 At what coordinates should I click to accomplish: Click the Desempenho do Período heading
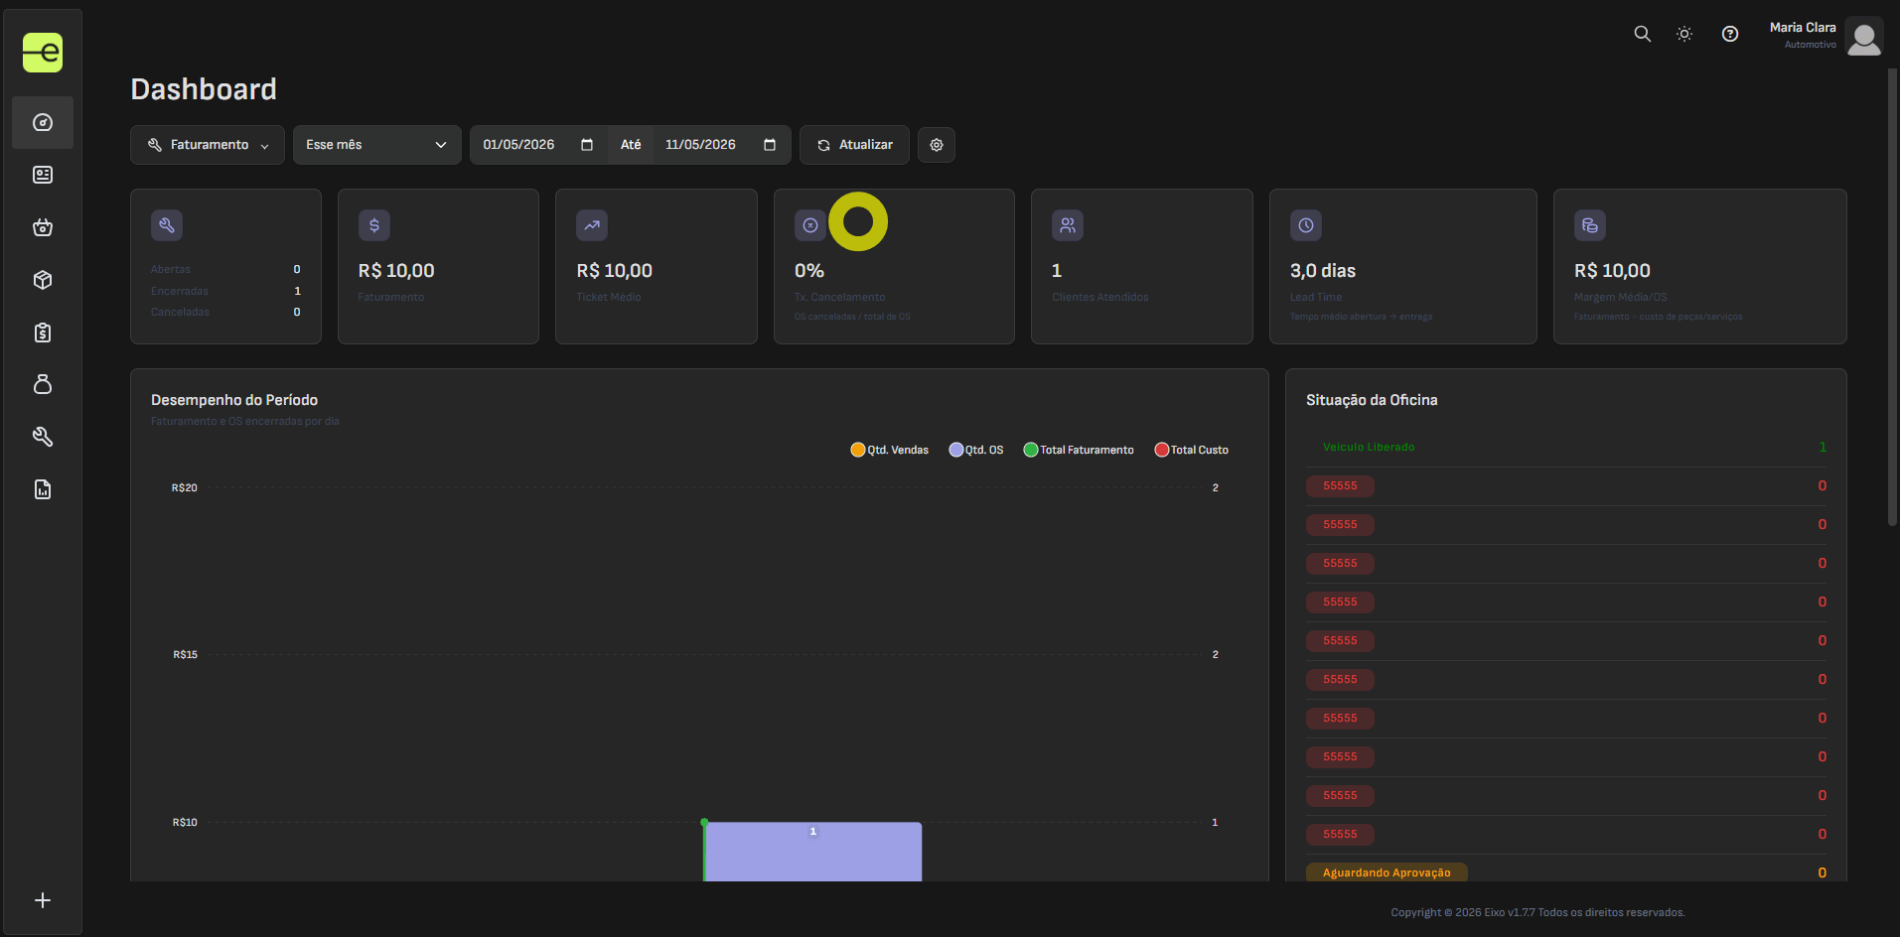[234, 400]
